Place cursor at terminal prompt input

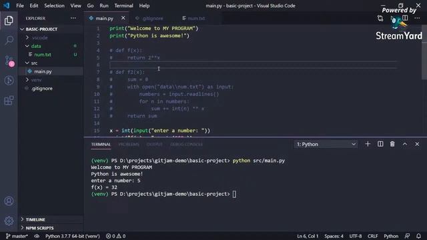(234, 194)
